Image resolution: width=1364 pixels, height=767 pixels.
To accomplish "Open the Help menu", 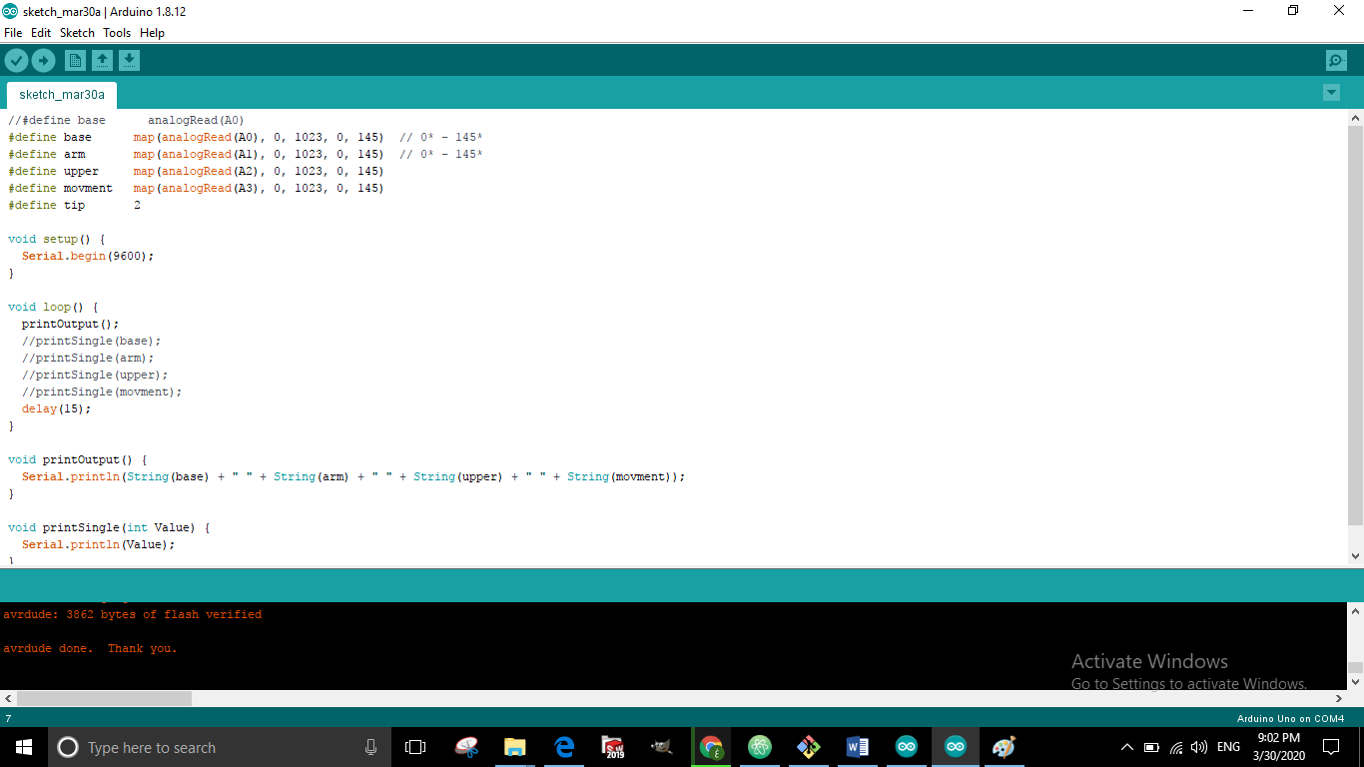I will [152, 33].
